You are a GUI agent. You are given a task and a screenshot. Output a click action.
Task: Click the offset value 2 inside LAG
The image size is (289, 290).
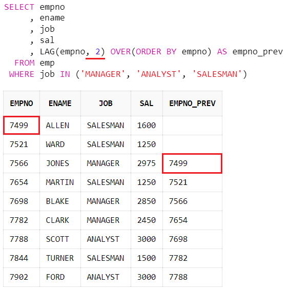pos(98,52)
